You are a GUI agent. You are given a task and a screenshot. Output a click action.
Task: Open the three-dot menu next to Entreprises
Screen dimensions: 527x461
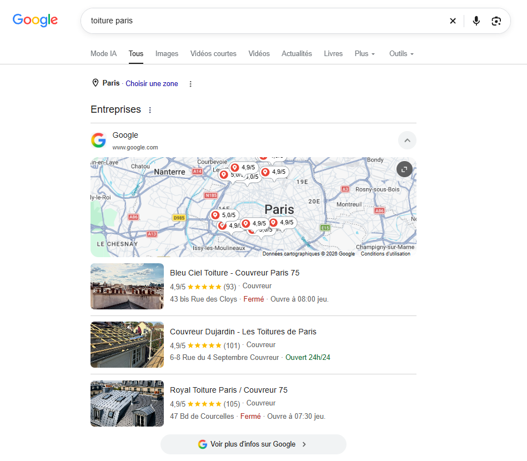tap(150, 110)
